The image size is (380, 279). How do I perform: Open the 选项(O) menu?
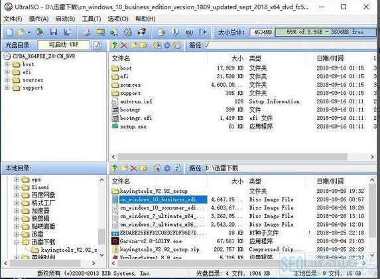[x=118, y=19]
